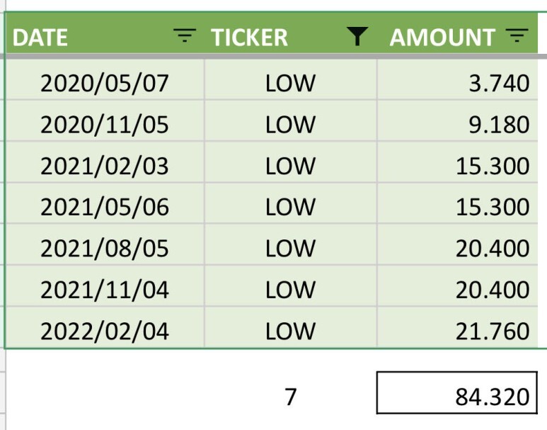Select the count cell showing 7

tap(291, 393)
